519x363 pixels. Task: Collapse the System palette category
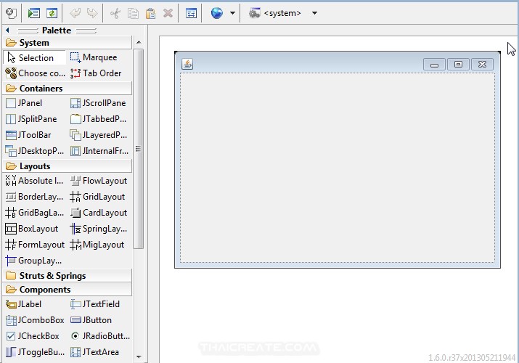pyautogui.click(x=68, y=43)
